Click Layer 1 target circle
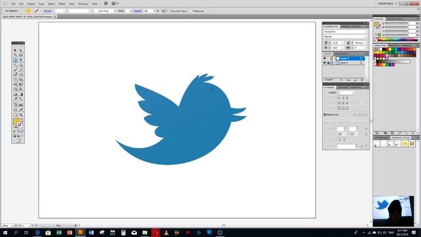421x237 pixels. click(361, 63)
